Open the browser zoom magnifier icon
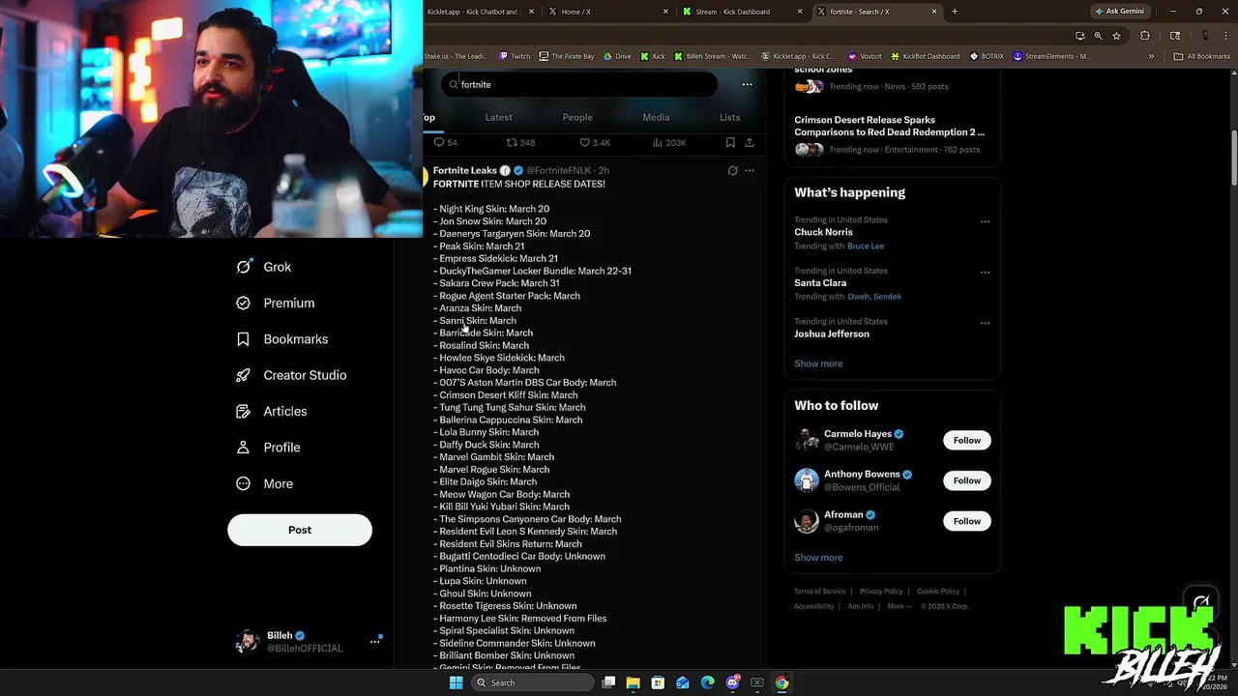This screenshot has height=696, width=1238. pyautogui.click(x=1098, y=36)
